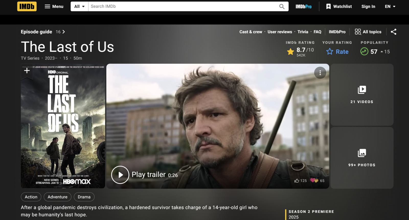Play the trailer with play button

click(120, 175)
